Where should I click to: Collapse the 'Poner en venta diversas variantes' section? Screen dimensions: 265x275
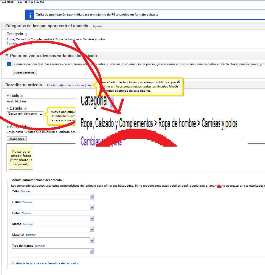coord(7,56)
